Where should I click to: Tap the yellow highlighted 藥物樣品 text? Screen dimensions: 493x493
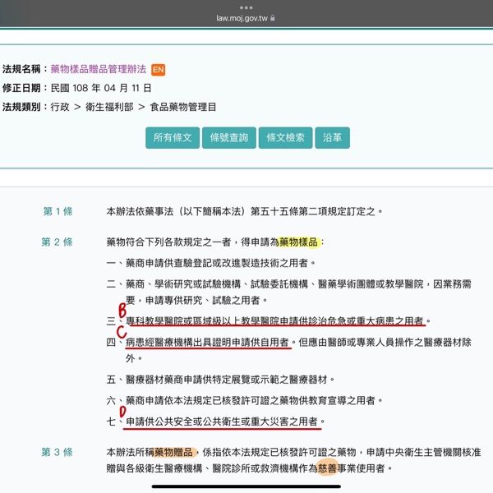pyautogui.click(x=300, y=242)
